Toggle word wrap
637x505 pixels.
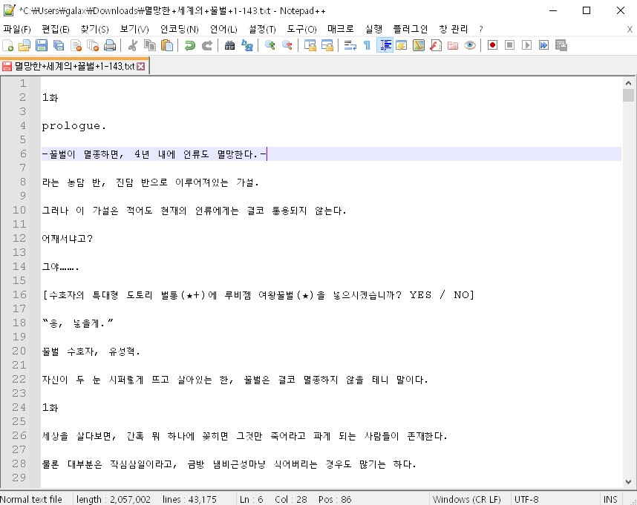click(x=350, y=45)
